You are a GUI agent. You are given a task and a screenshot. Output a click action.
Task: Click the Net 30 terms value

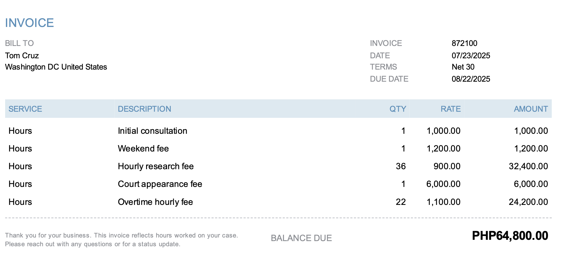click(x=463, y=67)
